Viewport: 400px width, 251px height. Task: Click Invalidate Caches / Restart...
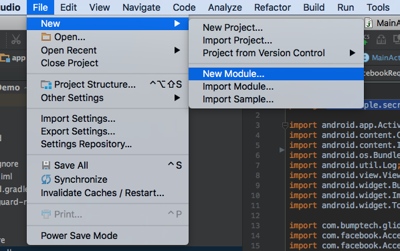pos(102,193)
